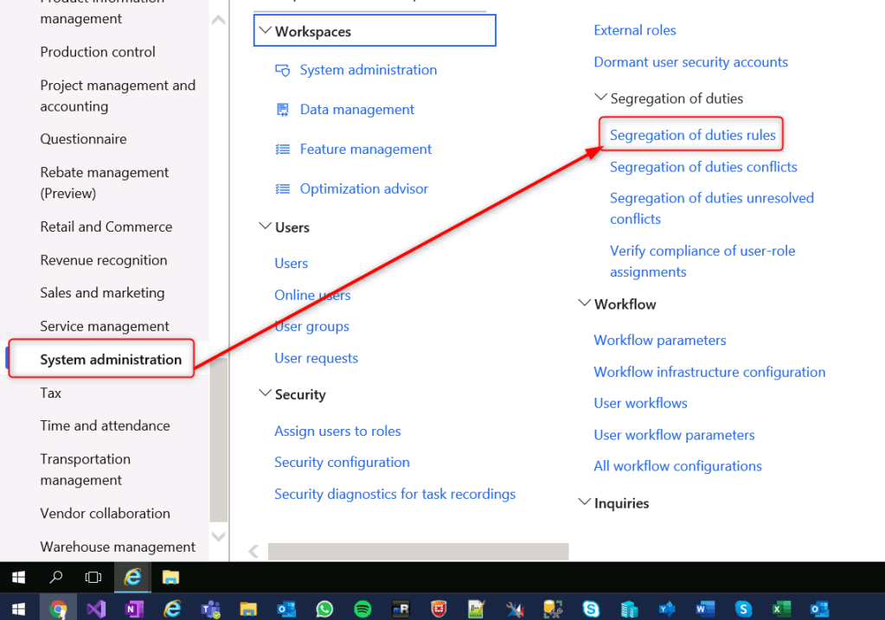The image size is (885, 620).
Task: Select Tax module in navigation pane
Action: tap(51, 393)
